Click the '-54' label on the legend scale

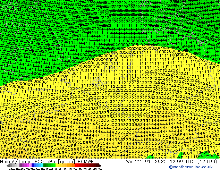tap(11, 169)
